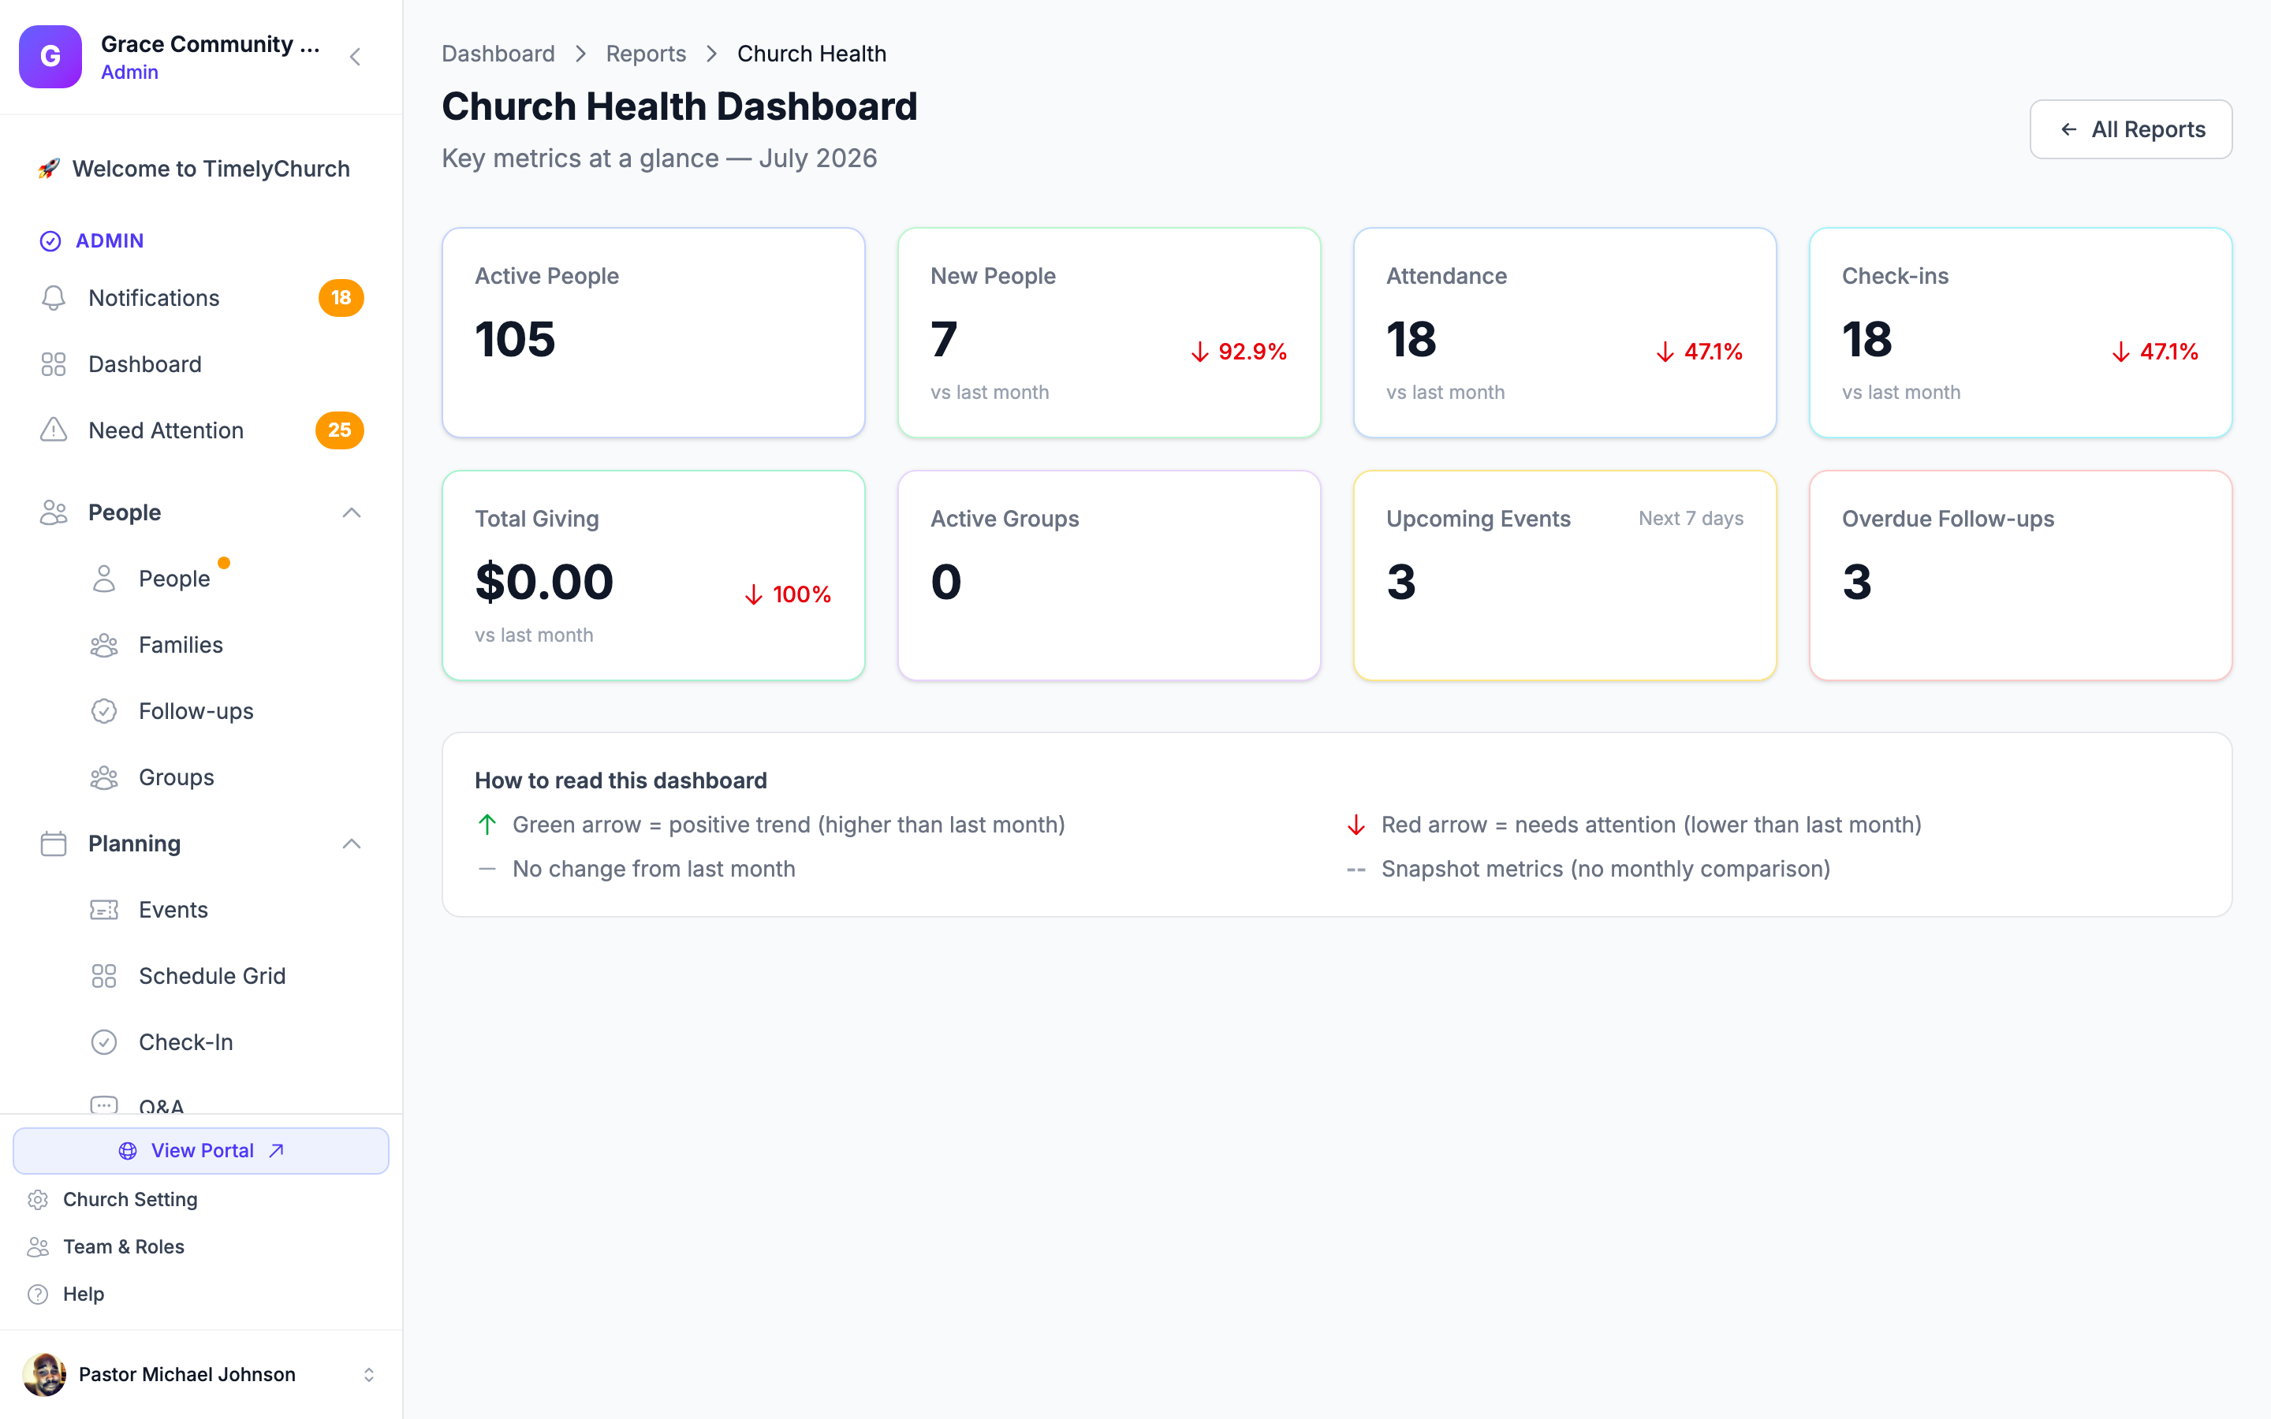The width and height of the screenshot is (2271, 1419).
Task: Click the Families icon
Action: pos(104,645)
